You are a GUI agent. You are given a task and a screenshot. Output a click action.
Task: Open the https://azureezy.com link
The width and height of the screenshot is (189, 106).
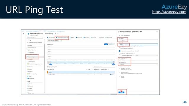(x=169, y=12)
